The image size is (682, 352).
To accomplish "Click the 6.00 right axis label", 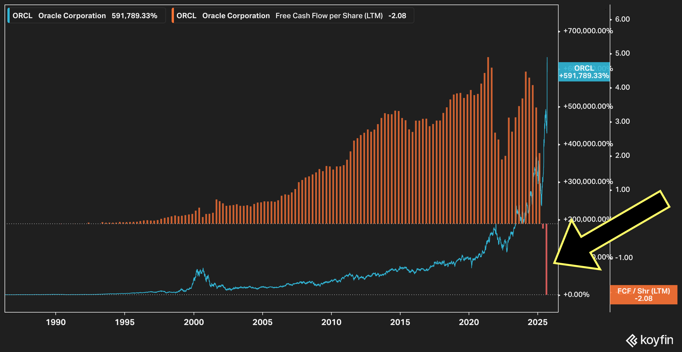I will click(x=622, y=19).
